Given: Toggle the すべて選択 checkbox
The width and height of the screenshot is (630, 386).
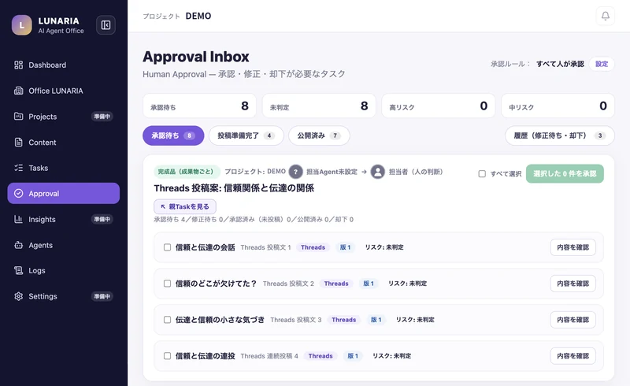Looking at the screenshot, I should (482, 173).
